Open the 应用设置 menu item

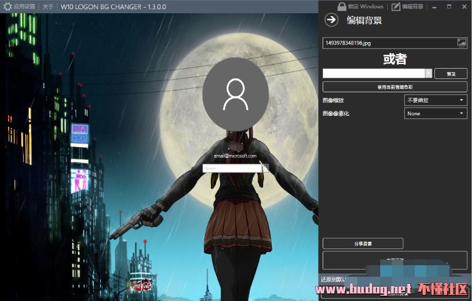(x=25, y=6)
